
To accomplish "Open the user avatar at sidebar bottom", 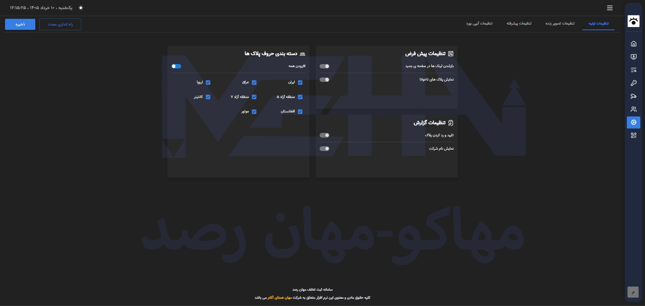I will pos(633,292).
